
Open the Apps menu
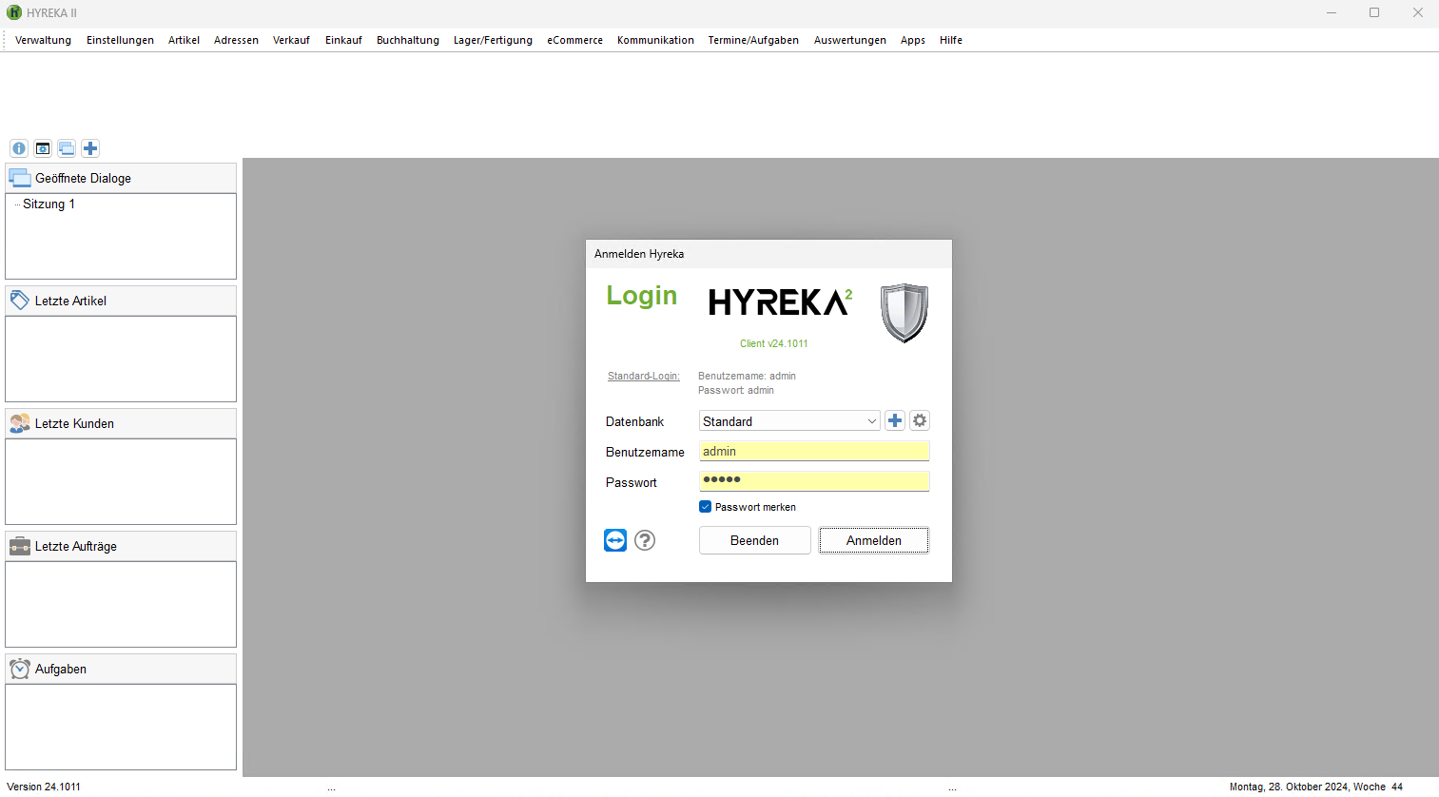913,40
